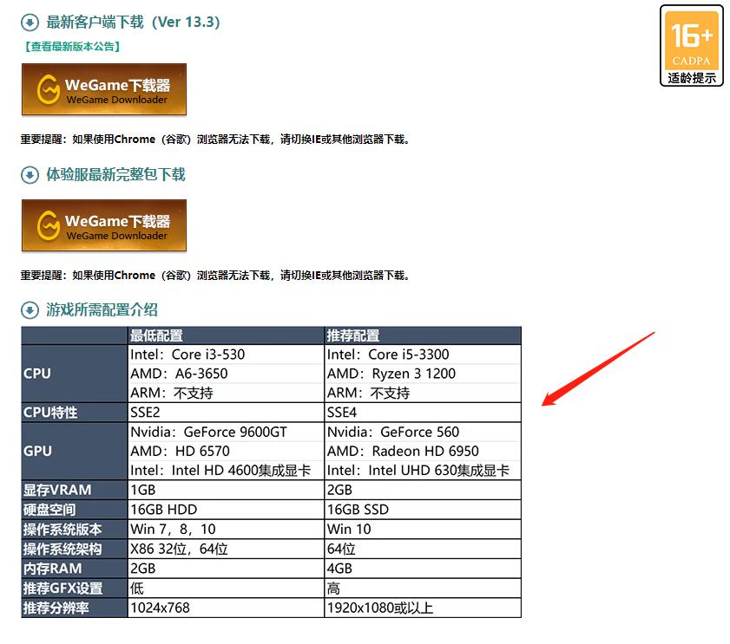730x644 pixels.
Task: Click the 最低配置 column header
Action: pyautogui.click(x=226, y=335)
